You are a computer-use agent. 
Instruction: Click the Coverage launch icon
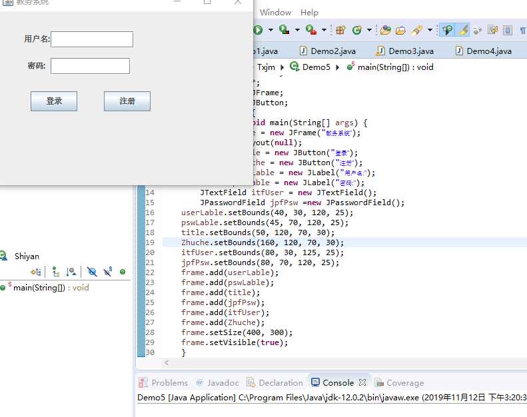click(x=284, y=30)
